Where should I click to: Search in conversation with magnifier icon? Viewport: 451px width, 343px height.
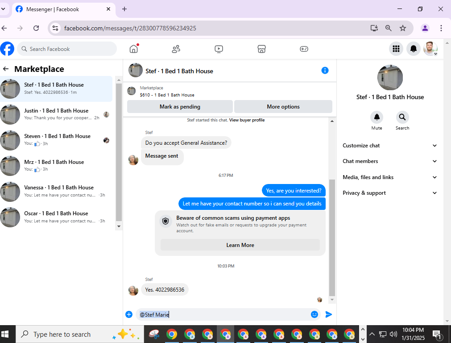pos(402,117)
